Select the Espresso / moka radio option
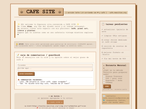Image resolution: width=146 pixels, height=109 pixels. (104, 80)
